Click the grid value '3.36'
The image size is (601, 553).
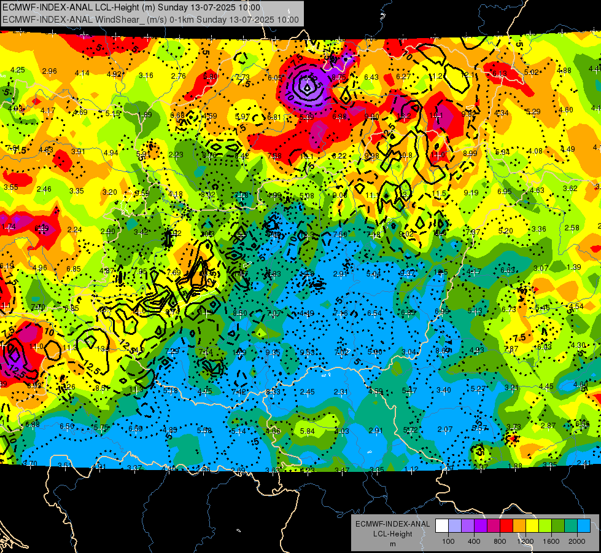(x=539, y=229)
